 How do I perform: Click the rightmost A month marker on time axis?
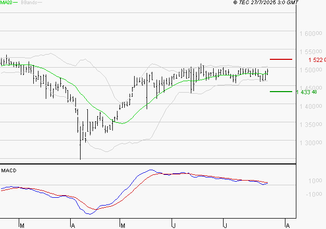286,225
